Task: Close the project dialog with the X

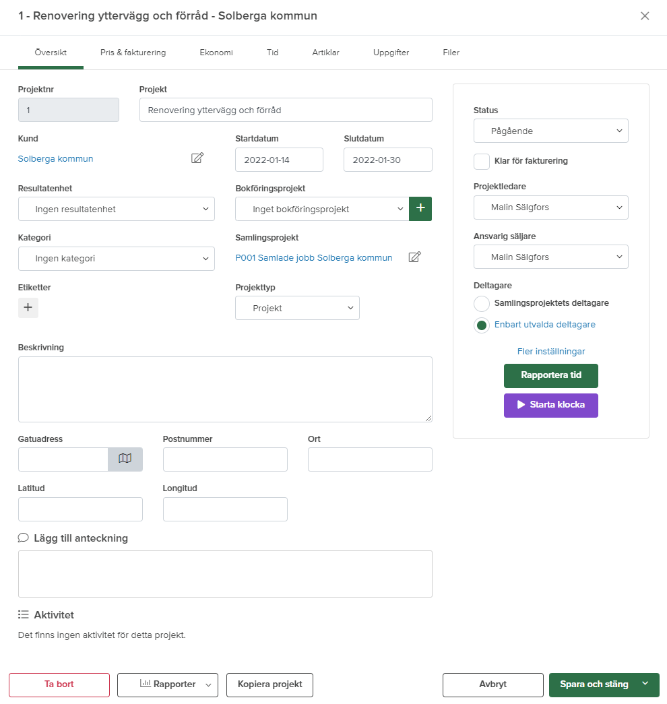Action: pos(645,16)
